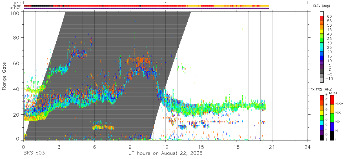The image size is (346, 159).
Task: Click the 24 hour tick on time axis
Action: point(308,147)
